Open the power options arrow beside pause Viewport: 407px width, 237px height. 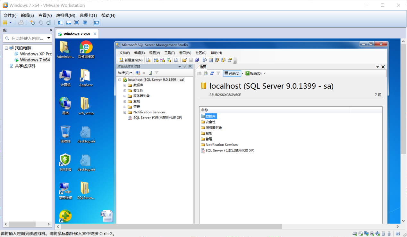click(10, 22)
